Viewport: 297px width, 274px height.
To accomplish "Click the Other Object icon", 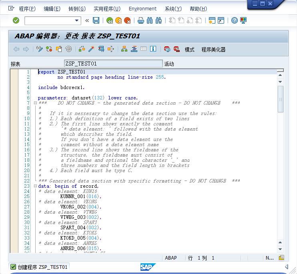I will coord(59,49).
